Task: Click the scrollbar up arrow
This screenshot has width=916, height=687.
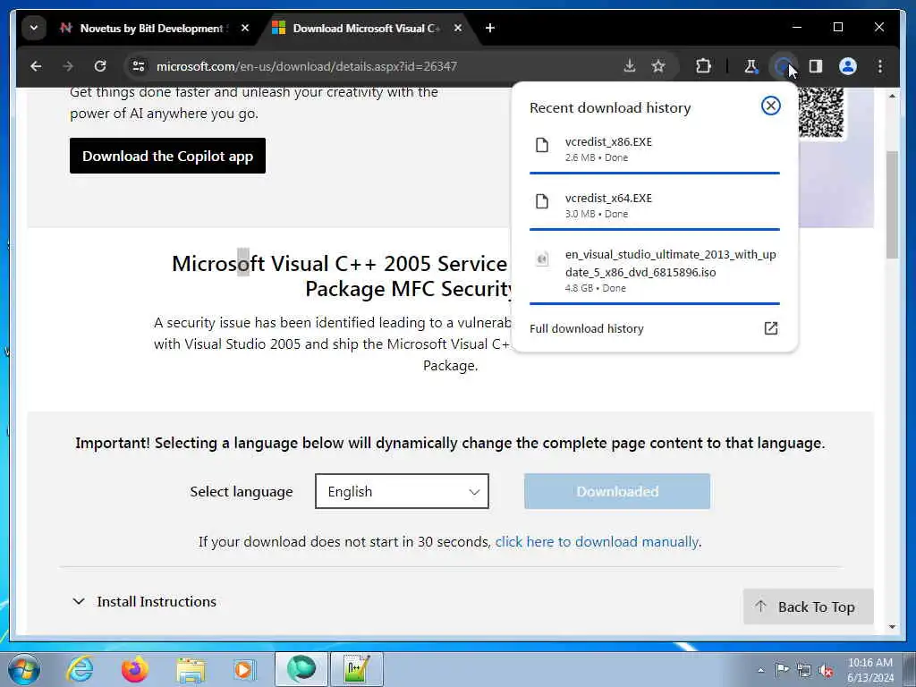Action: coord(892,95)
